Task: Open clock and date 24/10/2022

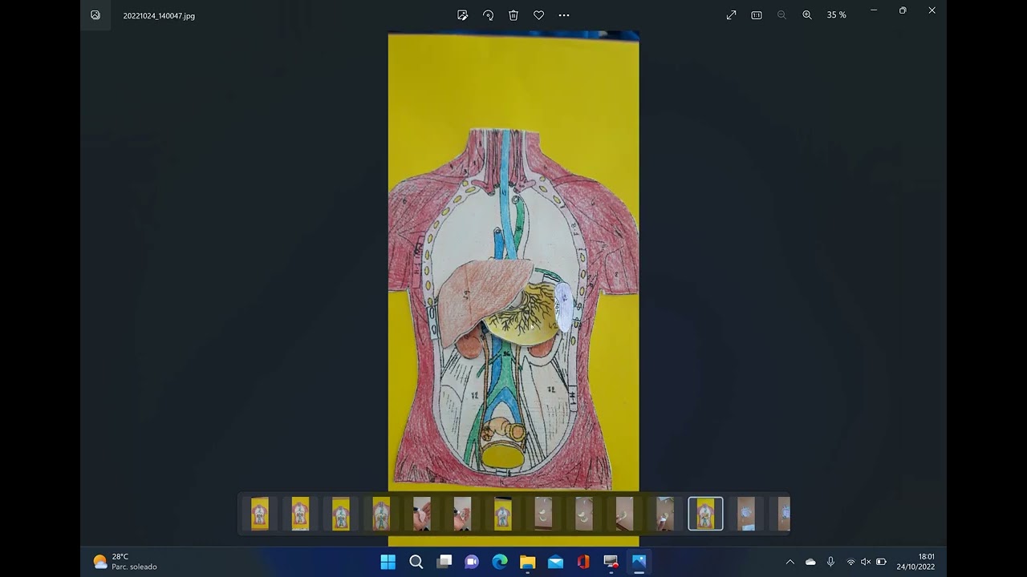Action: click(916, 562)
